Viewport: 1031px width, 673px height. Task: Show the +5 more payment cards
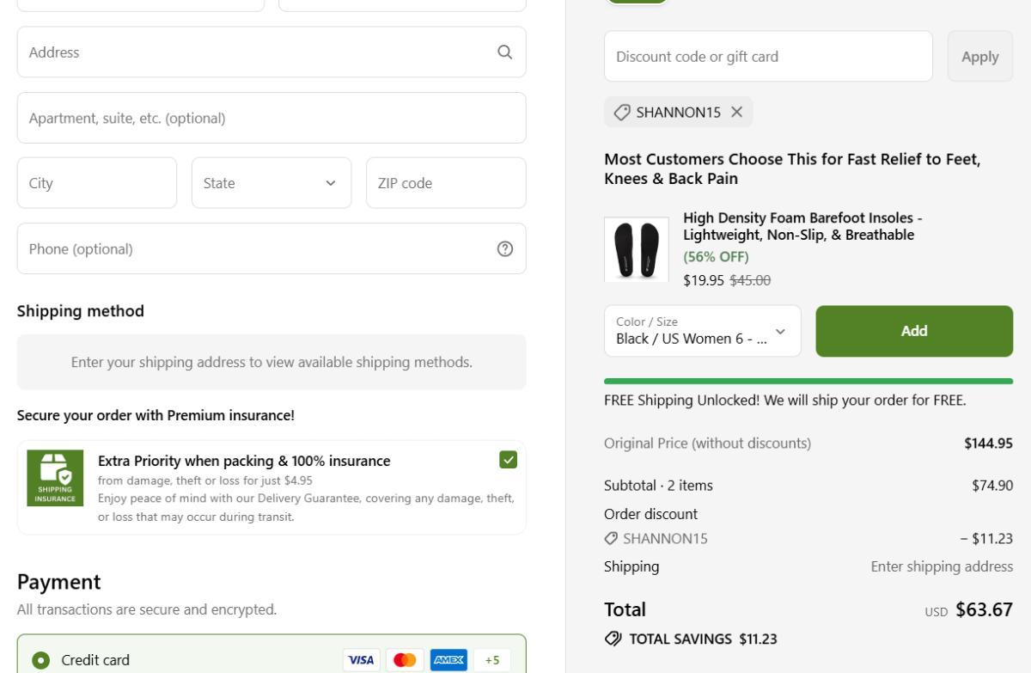tap(491, 660)
